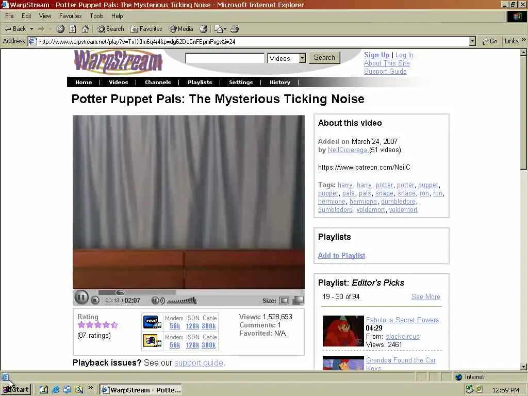Click the WarpStream search text box
The image size is (528, 396).
225,58
